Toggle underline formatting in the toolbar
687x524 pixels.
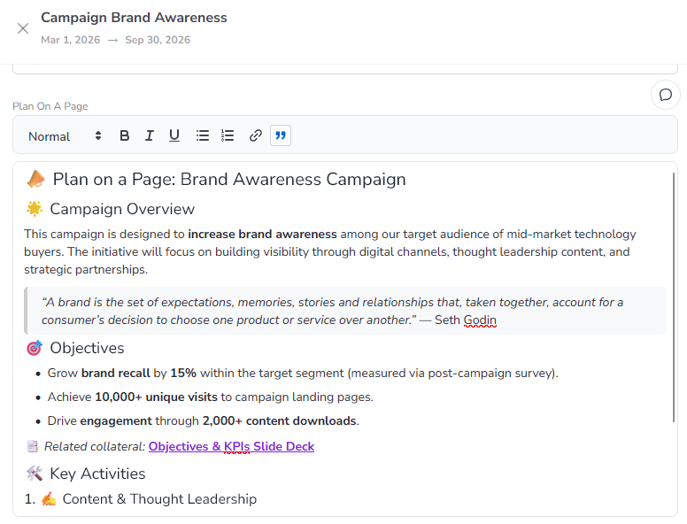[174, 135]
